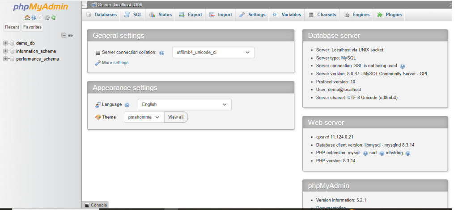Image resolution: width=458 pixels, height=210 pixels.
Task: Click the performance_schema database cylinder icon
Action: [x=12, y=59]
